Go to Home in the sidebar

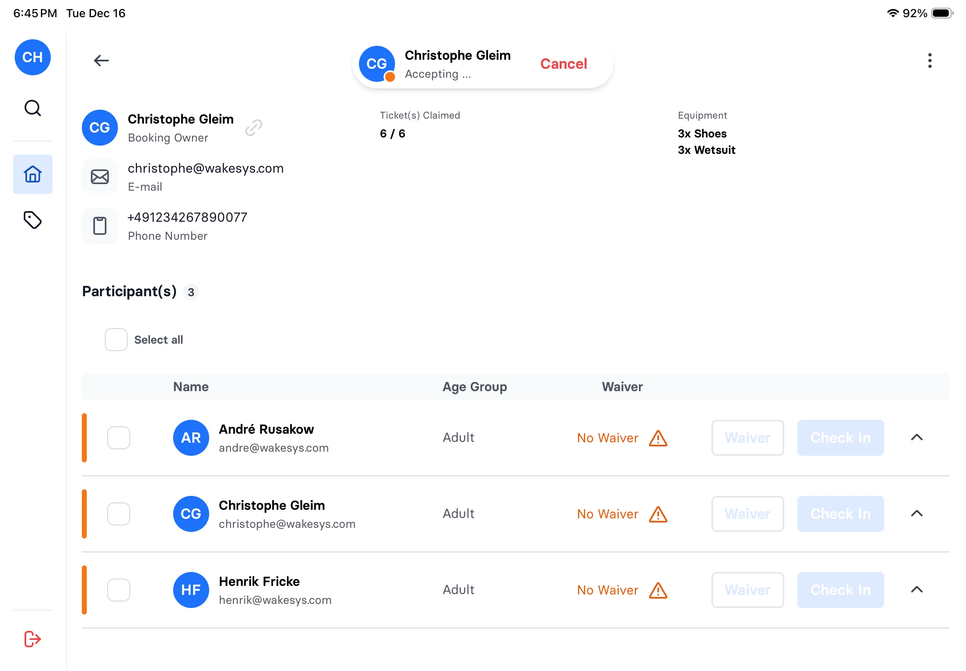click(32, 174)
